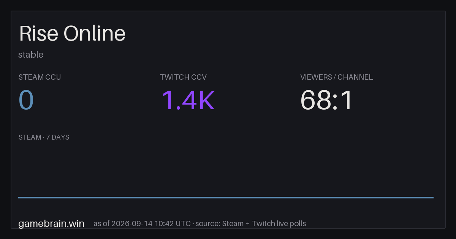Click the Rise Online title
This screenshot has width=456, height=239.
[72, 34]
